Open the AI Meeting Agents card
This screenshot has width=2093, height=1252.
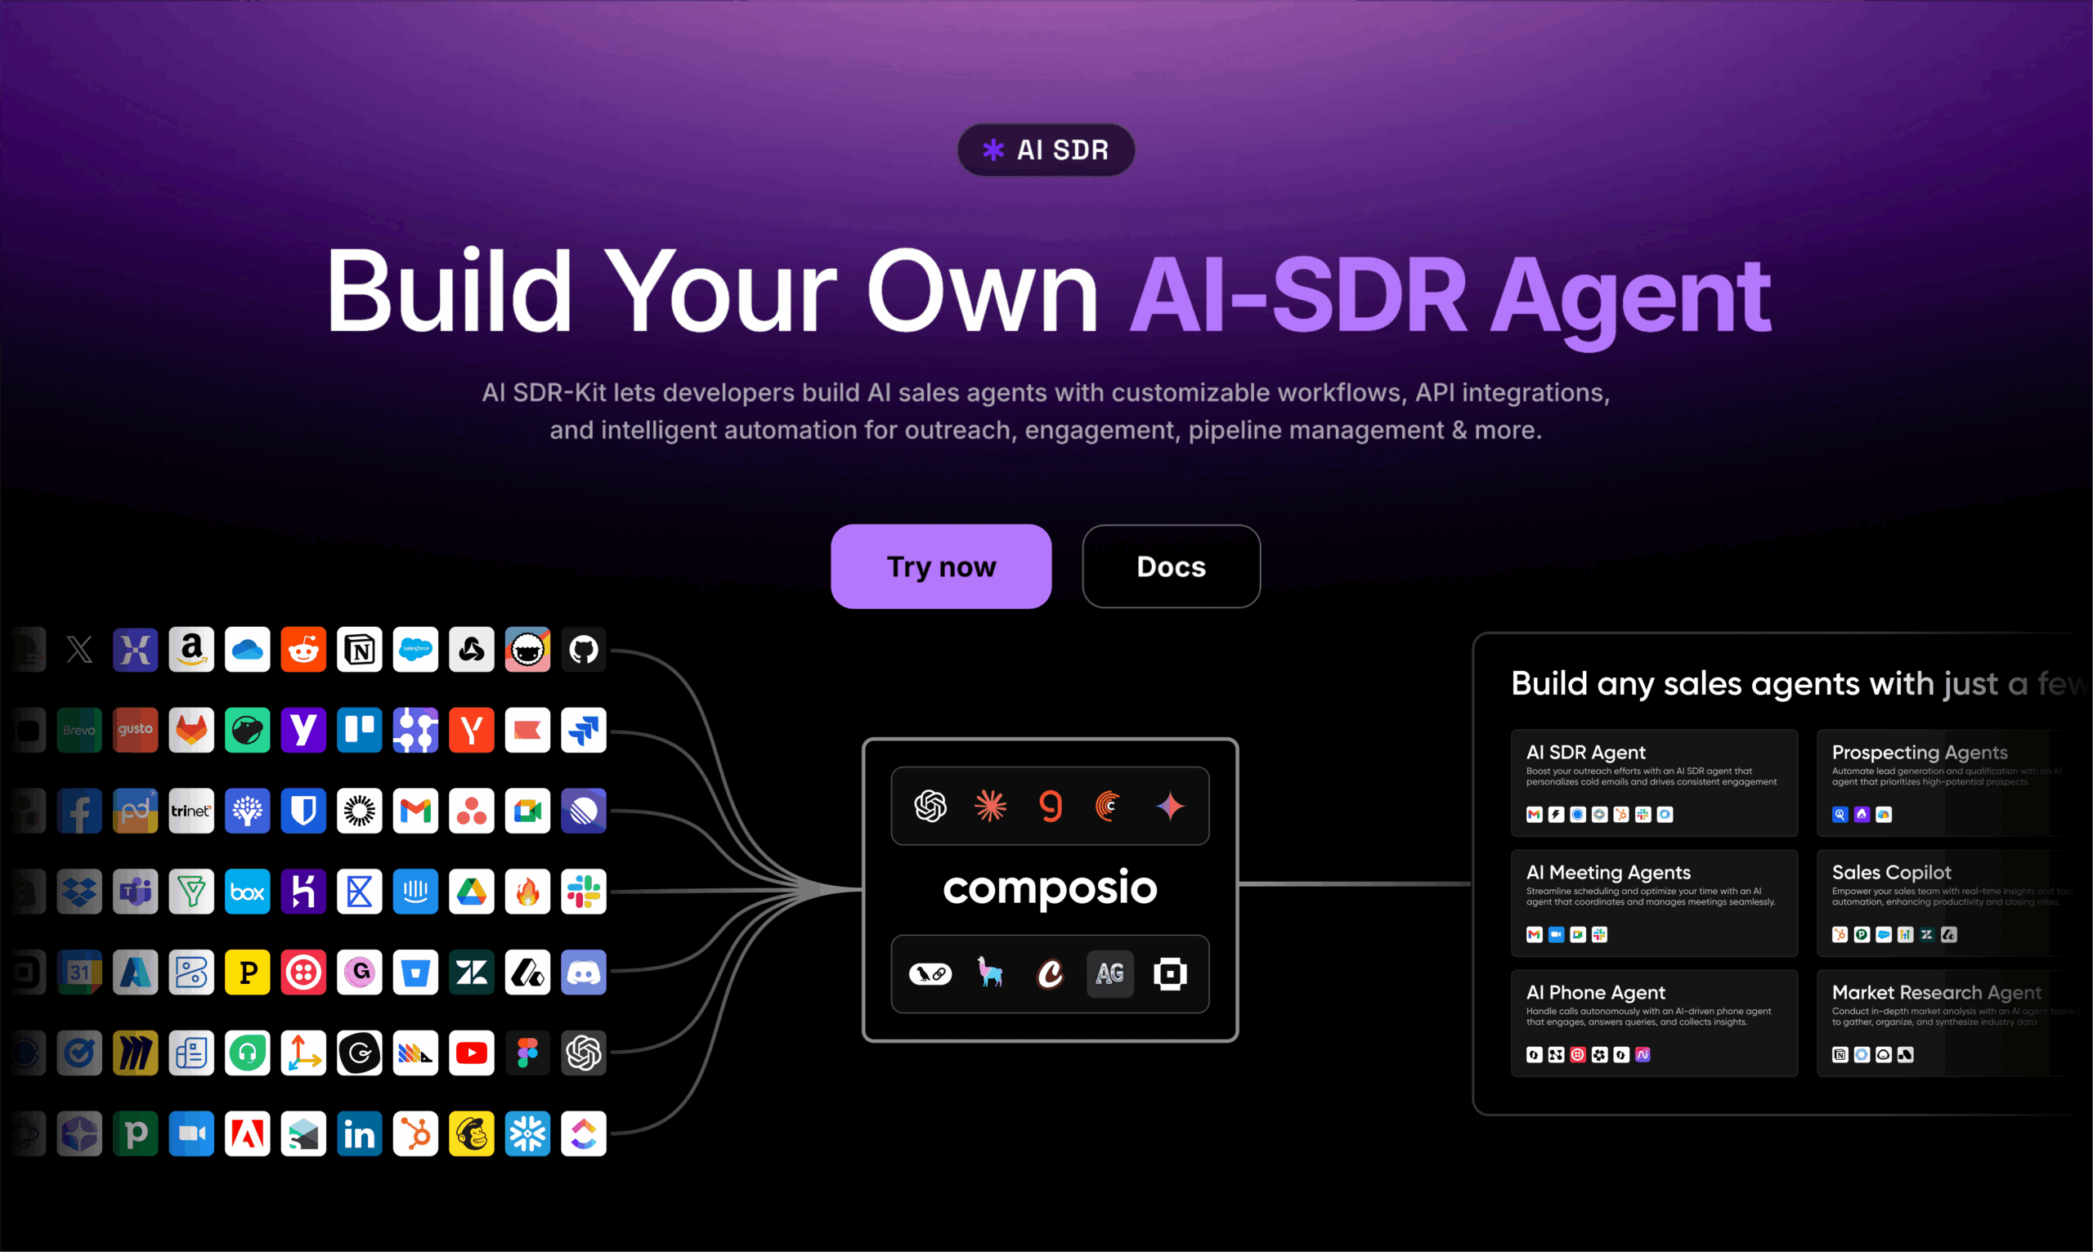click(x=1654, y=903)
